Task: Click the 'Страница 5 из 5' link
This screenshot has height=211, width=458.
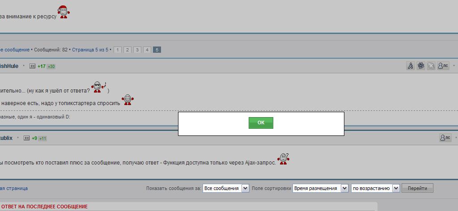Action: pyautogui.click(x=90, y=50)
